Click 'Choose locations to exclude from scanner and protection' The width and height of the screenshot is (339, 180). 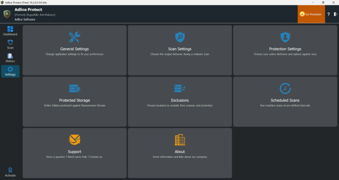[x=180, y=106]
